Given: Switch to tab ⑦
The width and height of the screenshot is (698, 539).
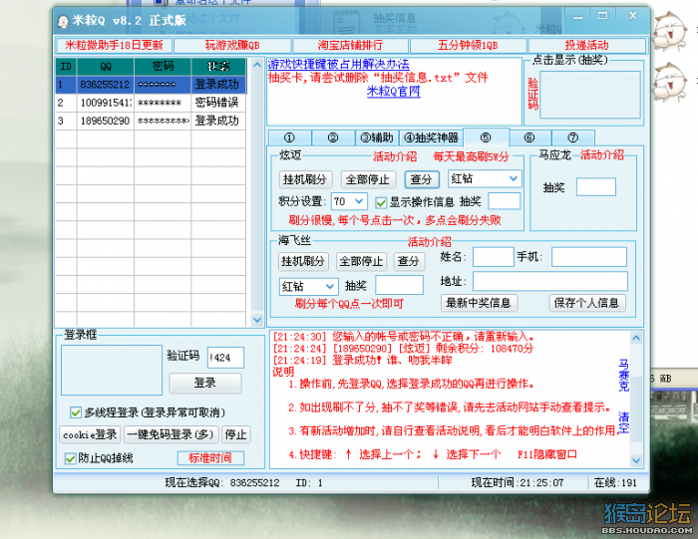Looking at the screenshot, I should (573, 137).
